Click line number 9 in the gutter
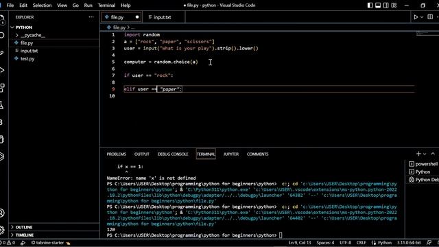This screenshot has width=439, height=247. pyautogui.click(x=113, y=89)
